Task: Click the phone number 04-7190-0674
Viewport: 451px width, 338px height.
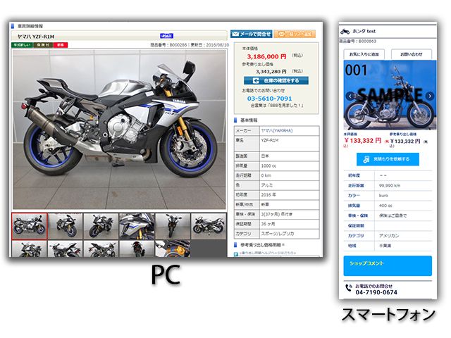Action: 376,292
